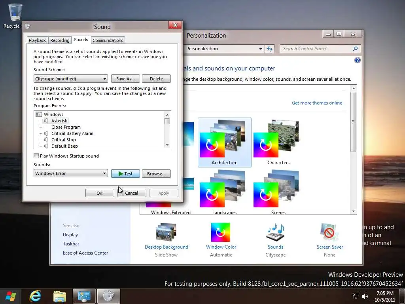This screenshot has height=304, width=405.
Task: Select the Asterisk program event
Action: tap(59, 121)
